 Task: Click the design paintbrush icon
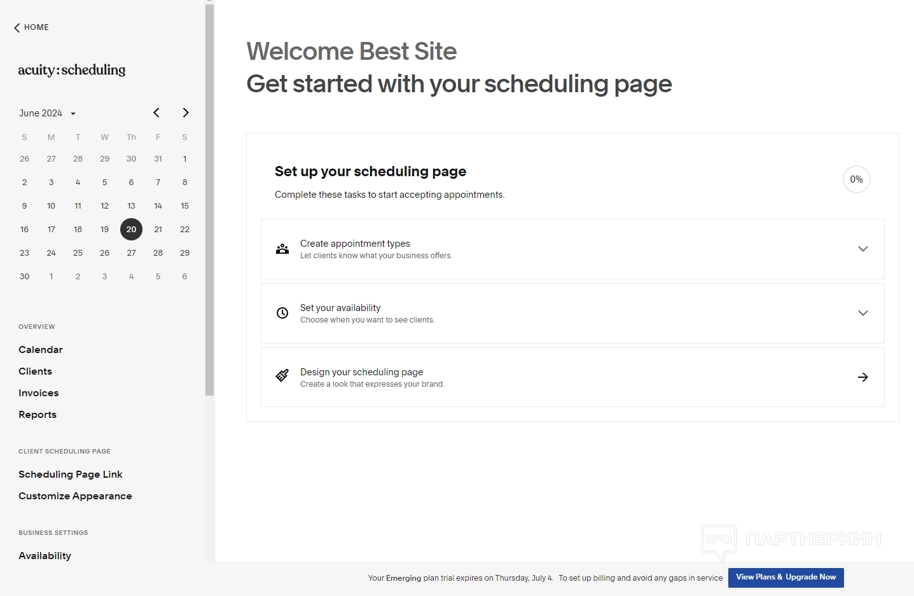click(x=282, y=376)
